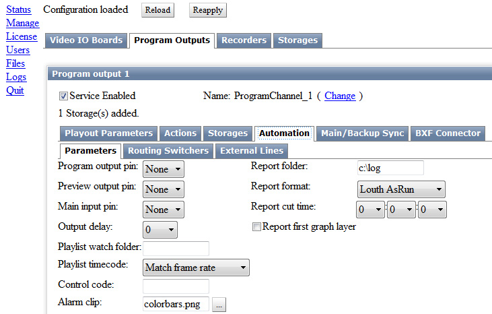Open Report cut time seconds dropdown
The image size is (492, 314).
[x=432, y=210]
